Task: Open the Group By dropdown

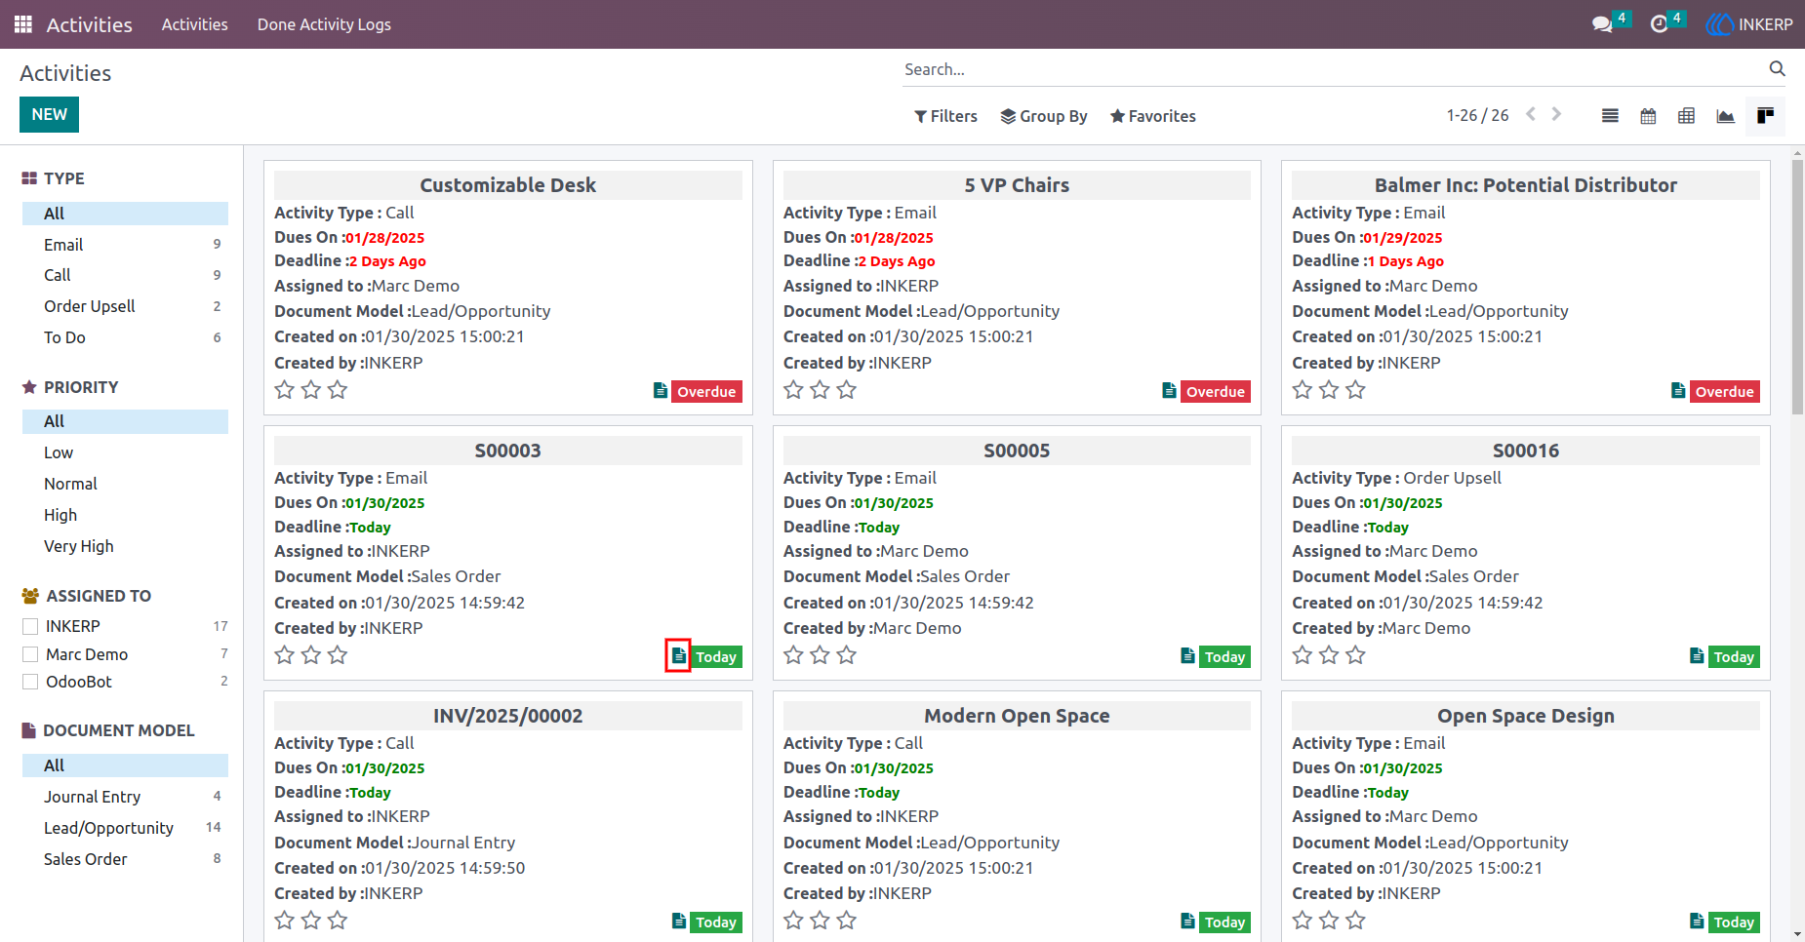Action: coord(1044,116)
